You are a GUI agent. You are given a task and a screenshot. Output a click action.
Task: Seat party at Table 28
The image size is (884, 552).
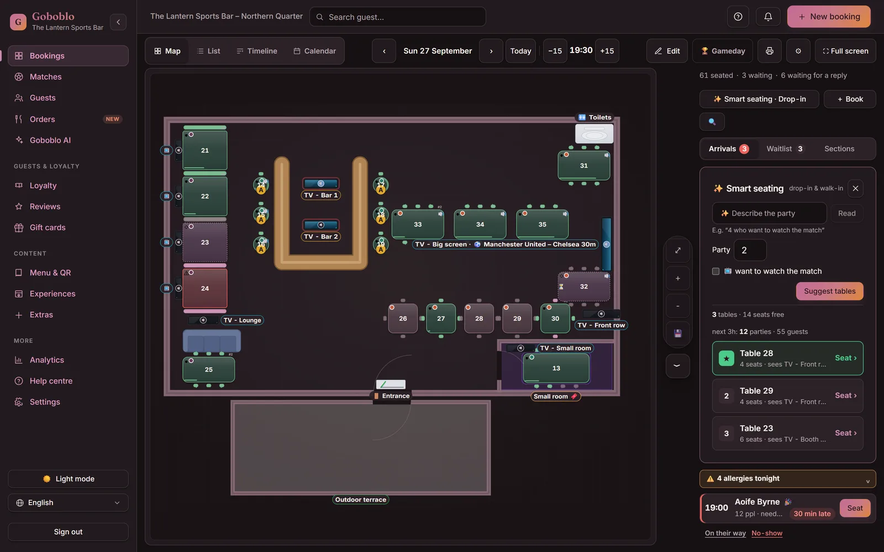pos(845,358)
